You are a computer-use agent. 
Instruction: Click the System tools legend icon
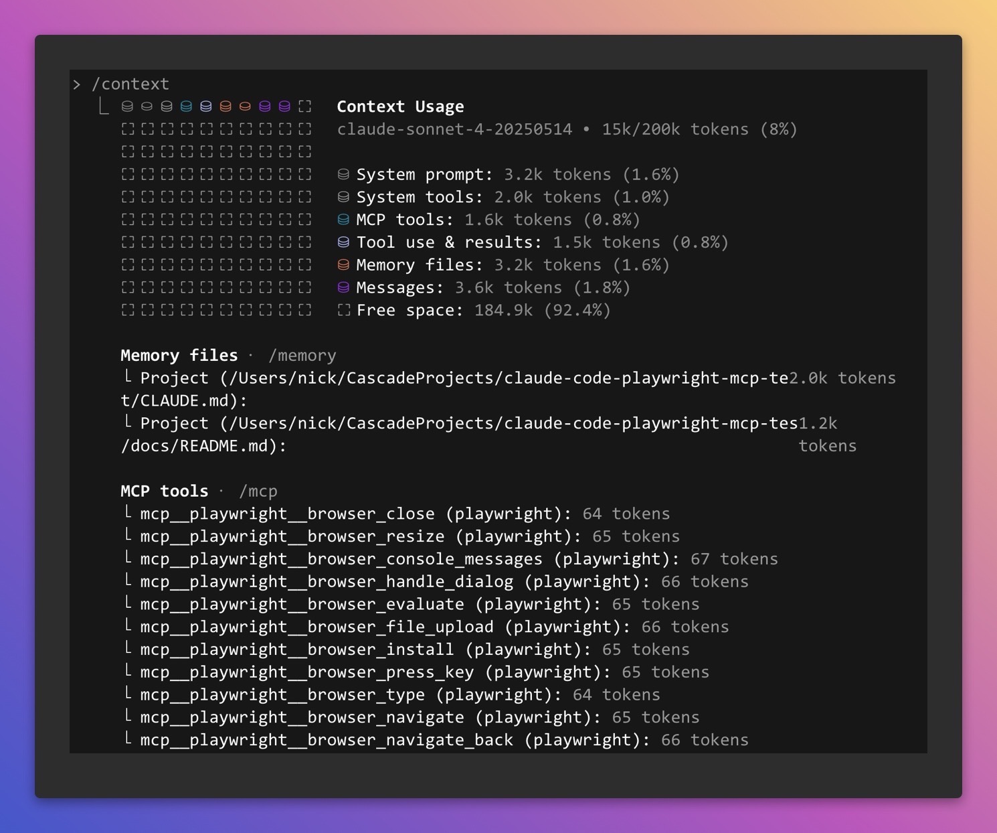point(343,198)
